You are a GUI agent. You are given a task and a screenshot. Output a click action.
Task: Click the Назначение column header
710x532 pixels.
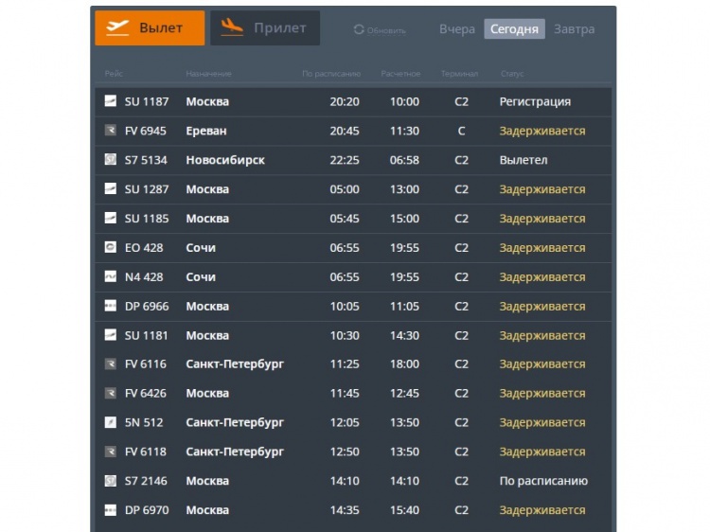point(208,74)
